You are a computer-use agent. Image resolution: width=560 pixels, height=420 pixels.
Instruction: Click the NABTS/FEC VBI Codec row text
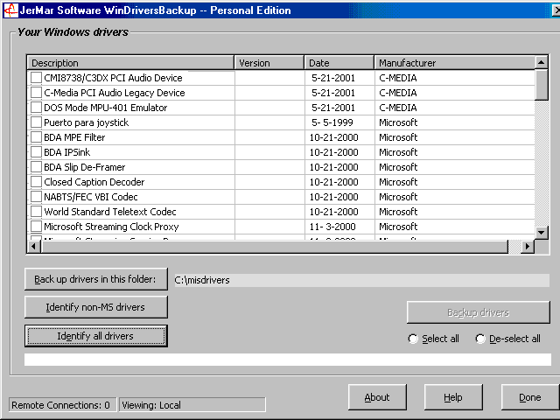pos(91,197)
